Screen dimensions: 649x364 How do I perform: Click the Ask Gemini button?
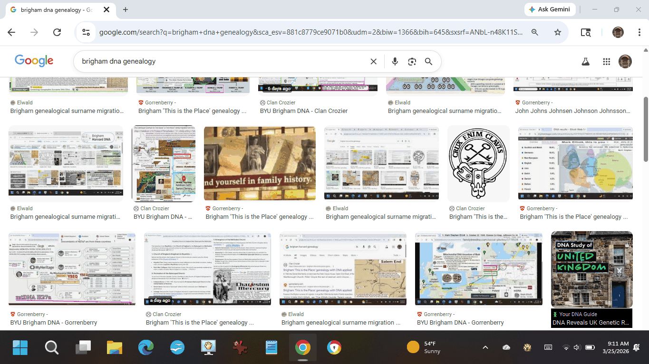coord(550,9)
